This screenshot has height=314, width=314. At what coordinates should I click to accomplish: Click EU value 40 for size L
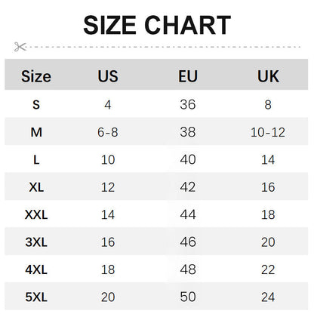pos(188,159)
